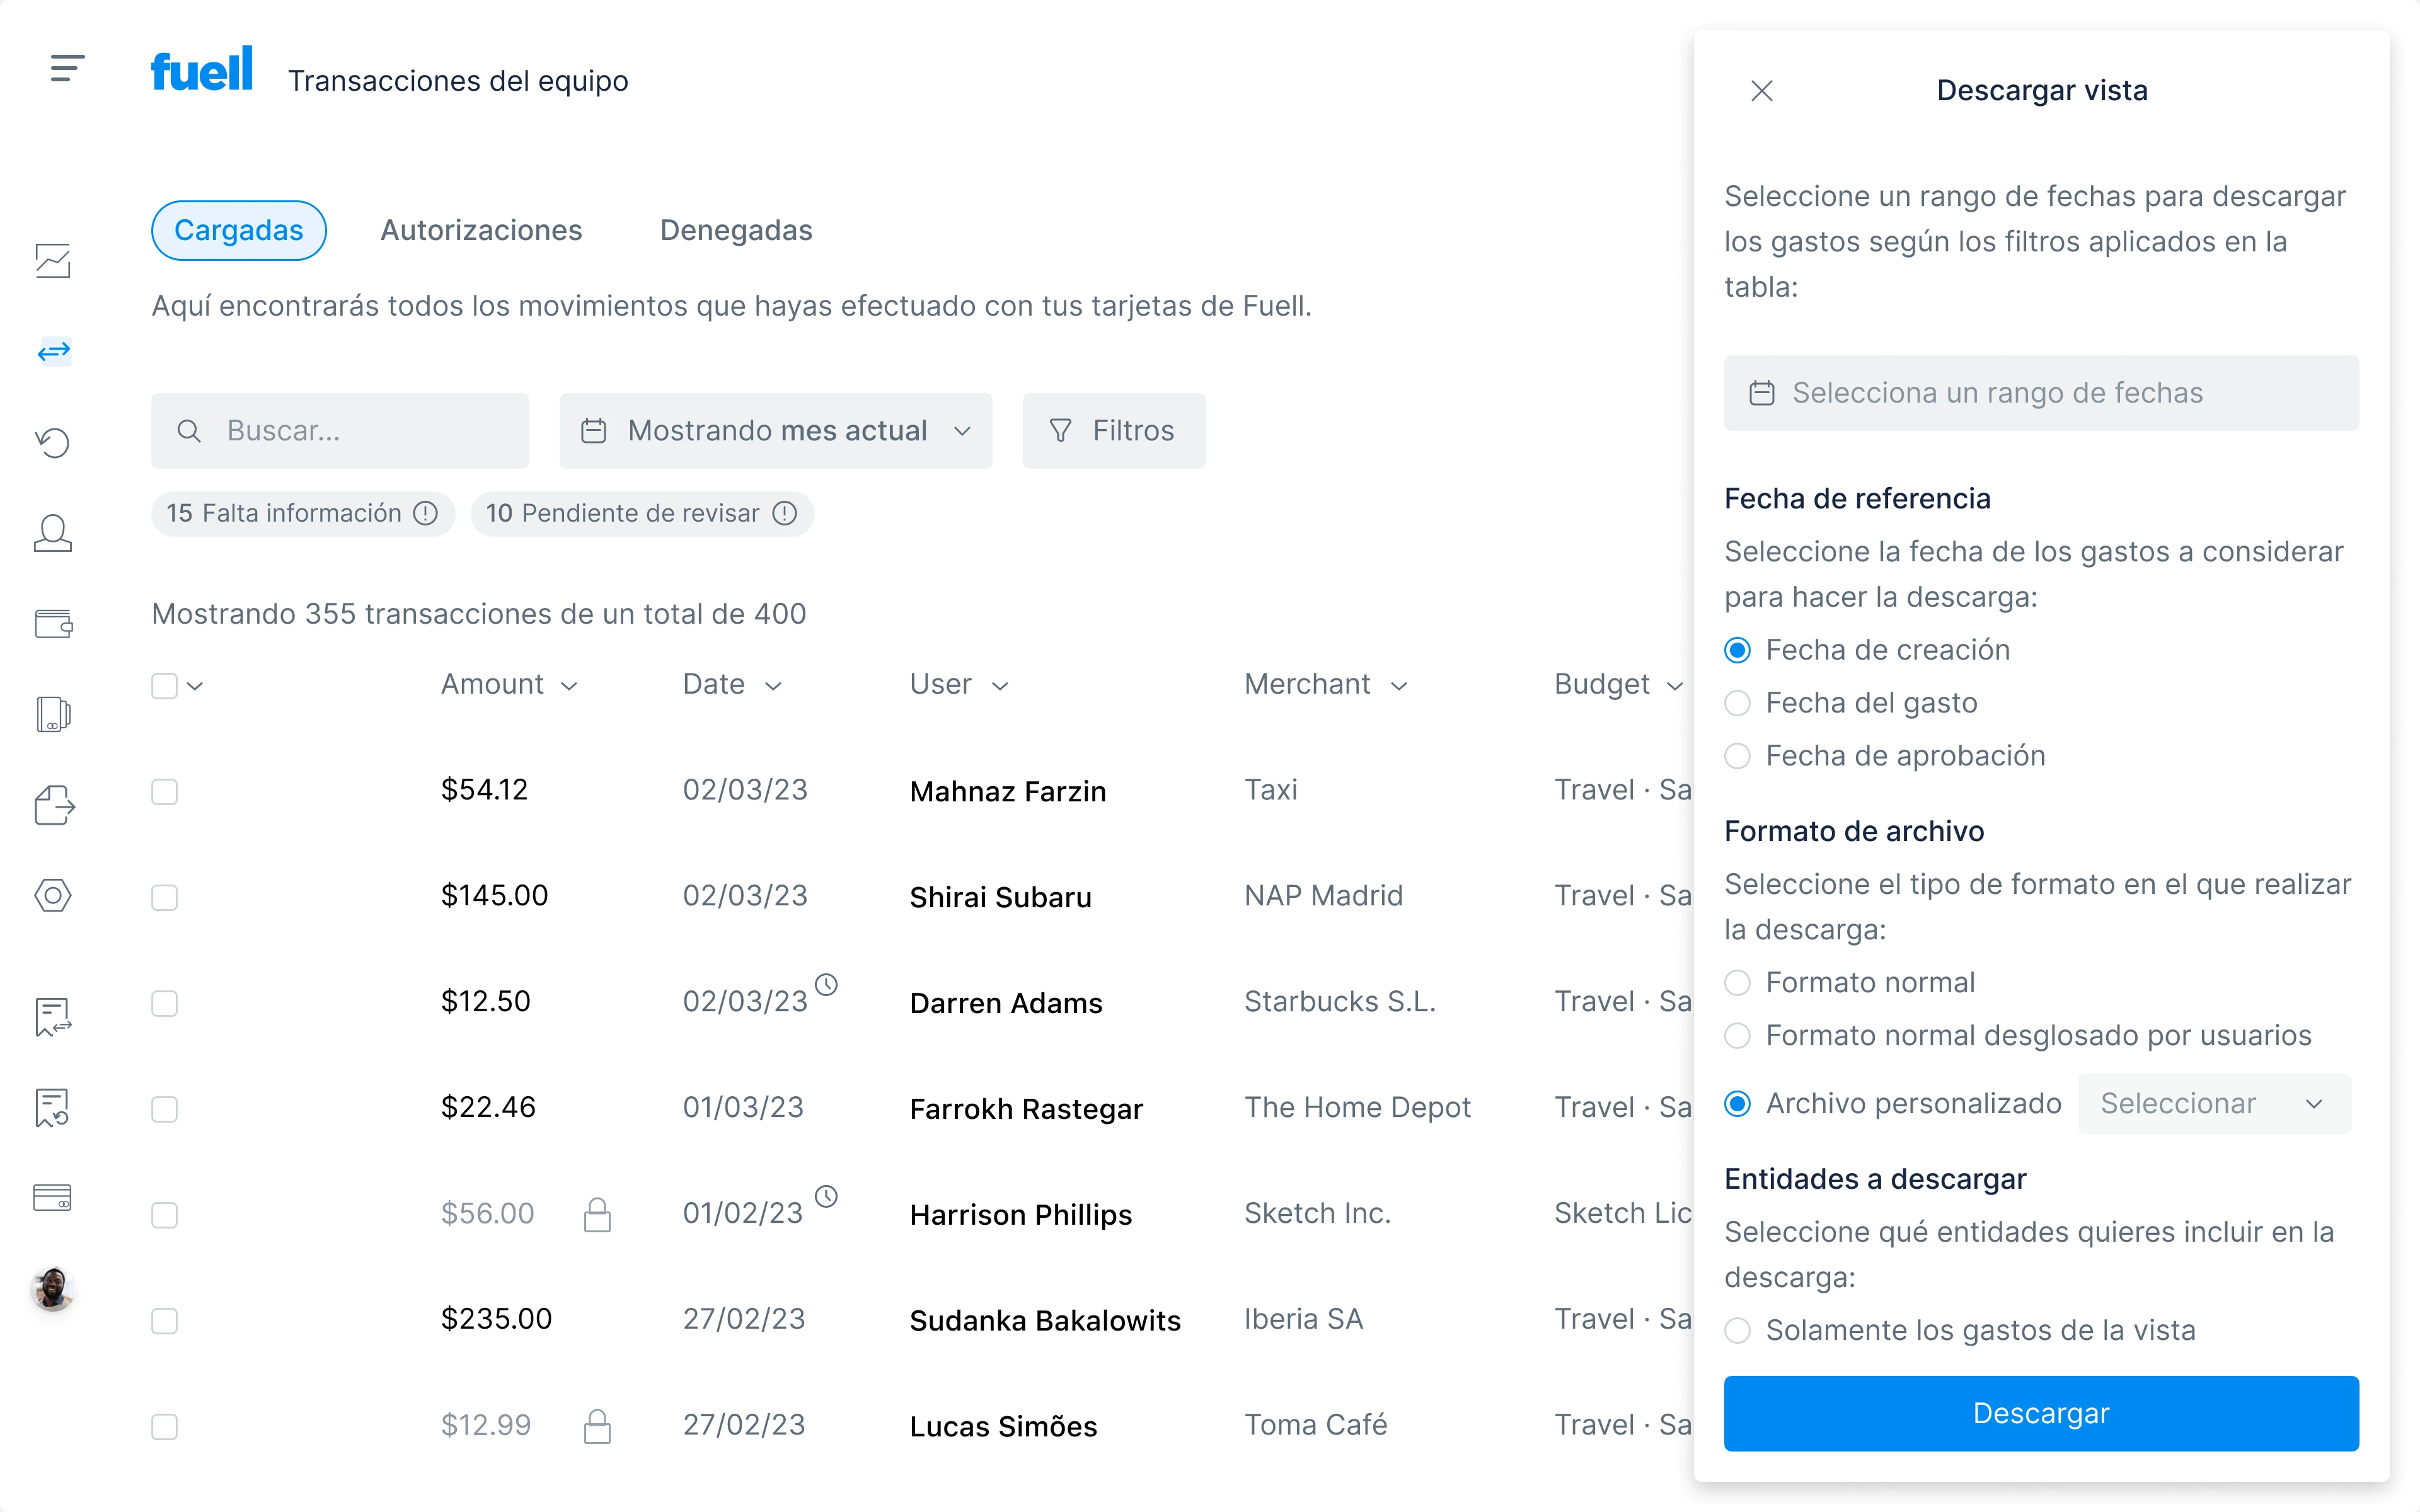Screen dimensions: 2420x1512
Task: Expand the Mostrando mes actual dropdown
Action: point(776,431)
